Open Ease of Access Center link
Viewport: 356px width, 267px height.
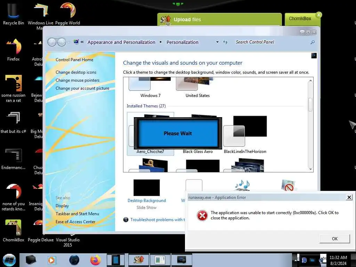(x=75, y=221)
